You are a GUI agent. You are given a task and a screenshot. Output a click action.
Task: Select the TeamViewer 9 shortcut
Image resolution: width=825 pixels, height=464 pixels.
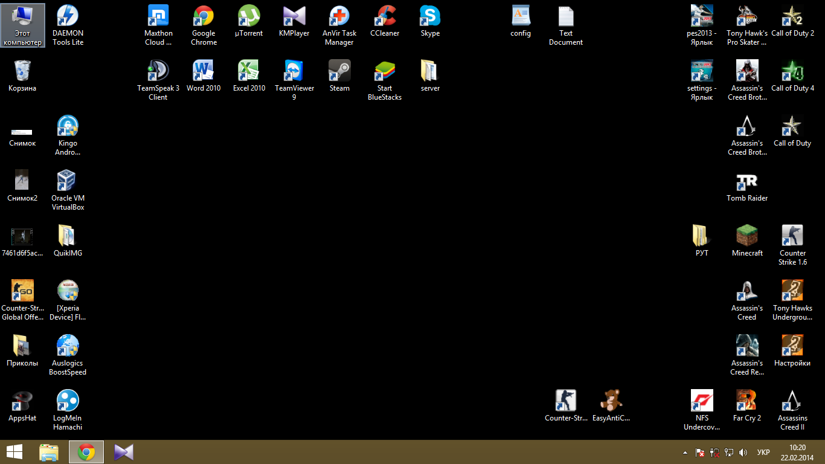[x=294, y=80]
